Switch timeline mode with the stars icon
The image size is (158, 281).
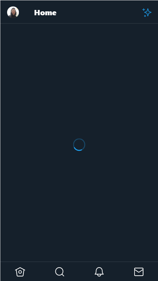[x=147, y=12]
